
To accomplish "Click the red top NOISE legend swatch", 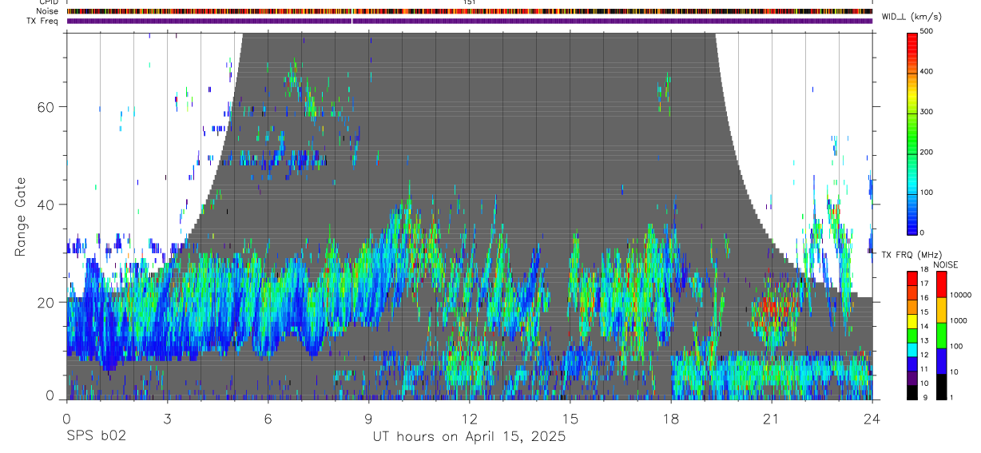I will 942,284.
